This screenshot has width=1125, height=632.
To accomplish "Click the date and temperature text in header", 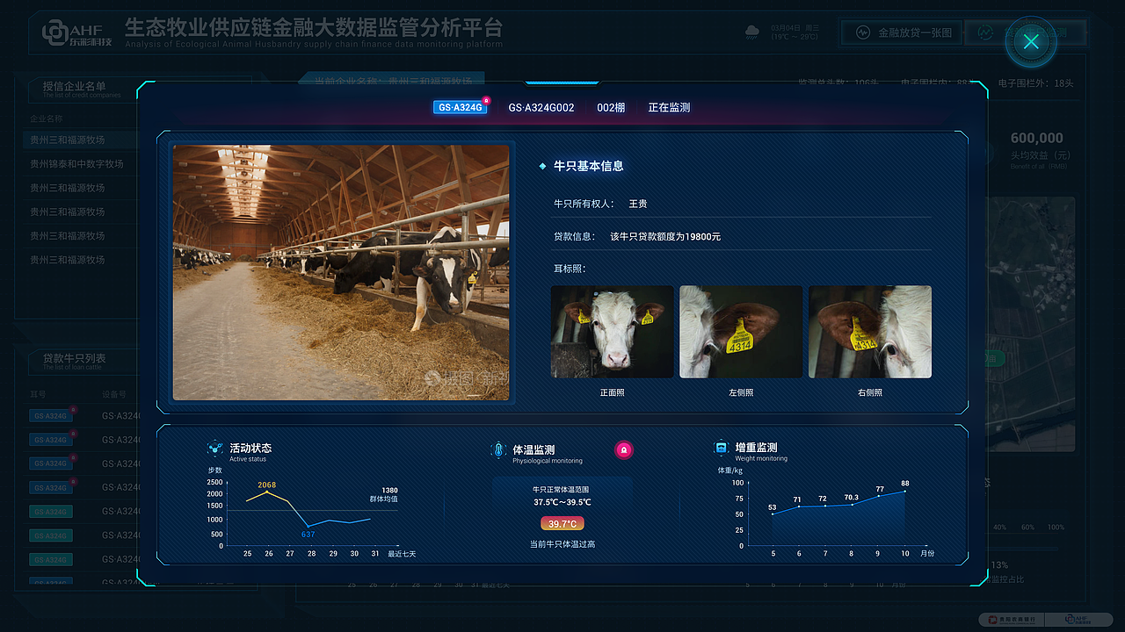I will 795,32.
